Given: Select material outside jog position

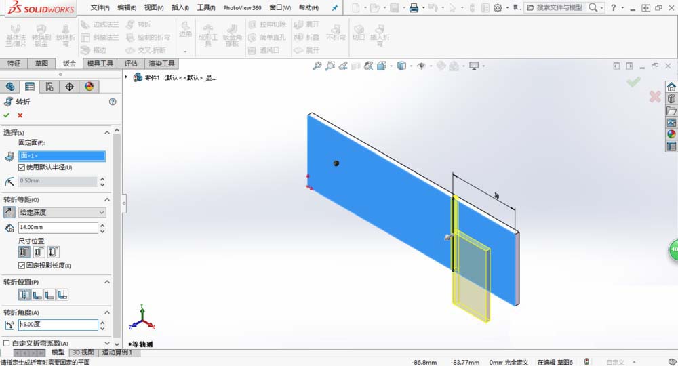Looking at the screenshot, I should click(x=49, y=295).
